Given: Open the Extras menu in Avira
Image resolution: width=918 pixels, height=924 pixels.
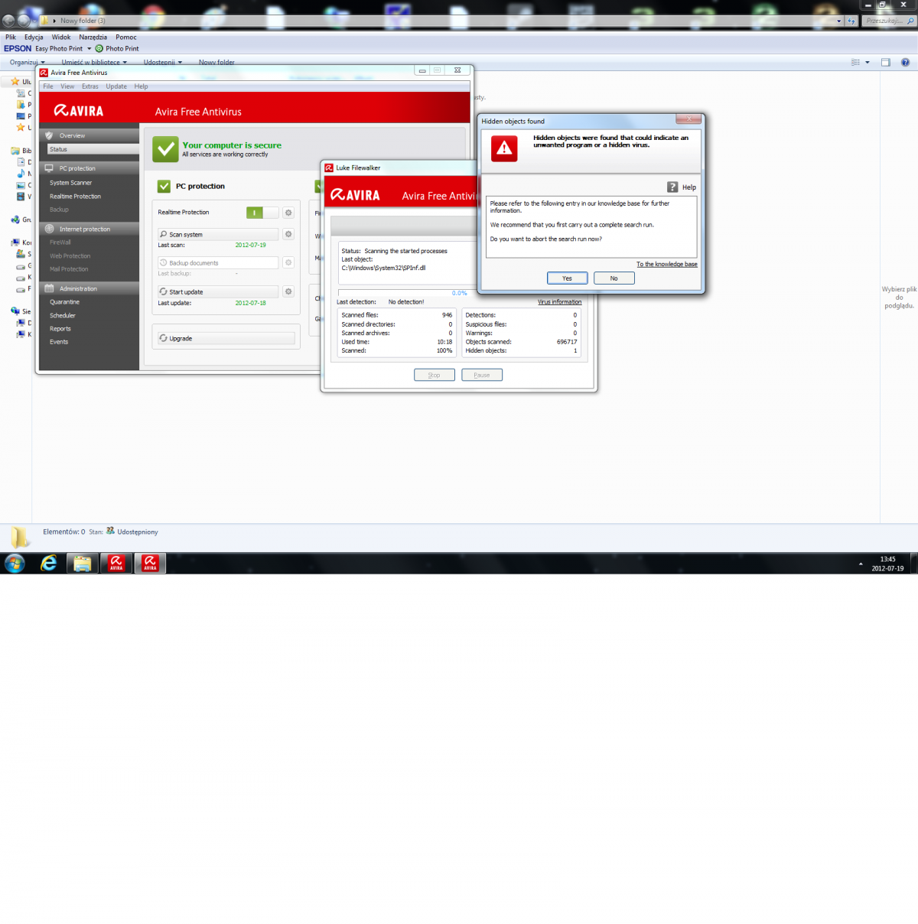Looking at the screenshot, I should (x=90, y=86).
